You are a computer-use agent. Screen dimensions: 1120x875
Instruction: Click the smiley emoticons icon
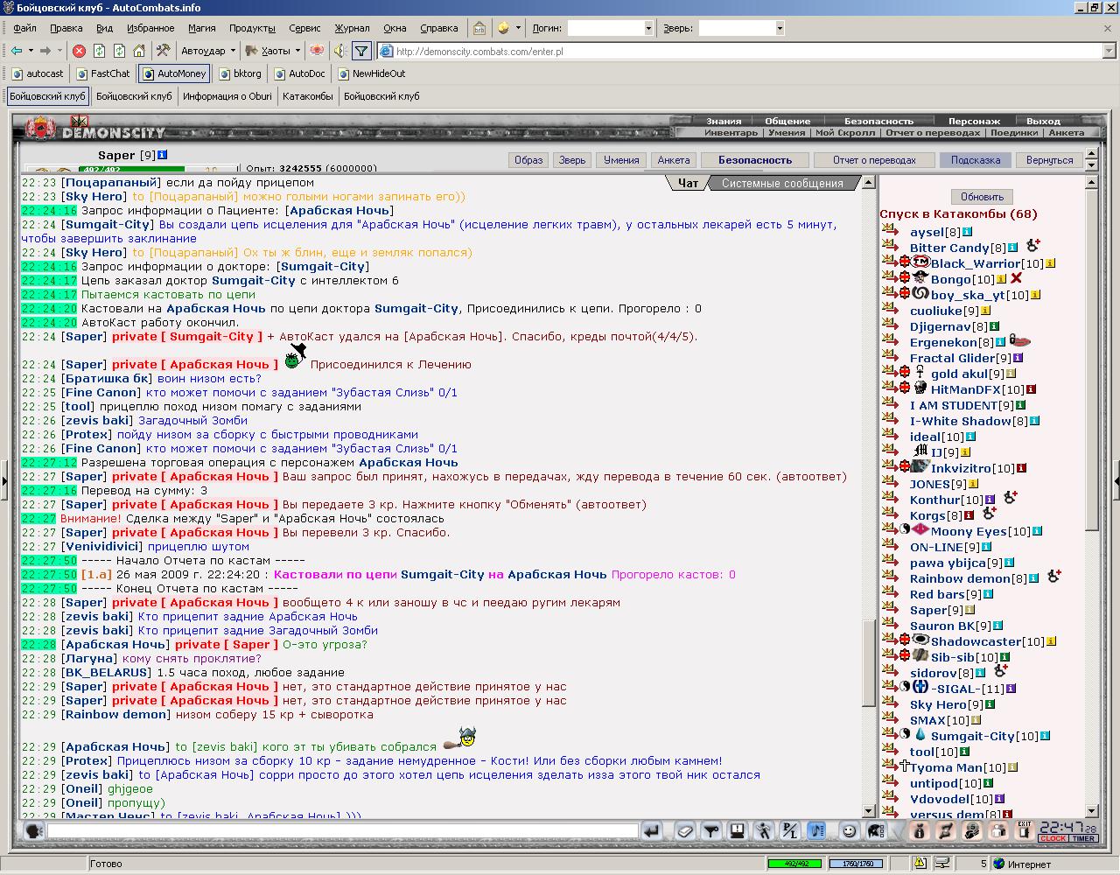point(848,830)
